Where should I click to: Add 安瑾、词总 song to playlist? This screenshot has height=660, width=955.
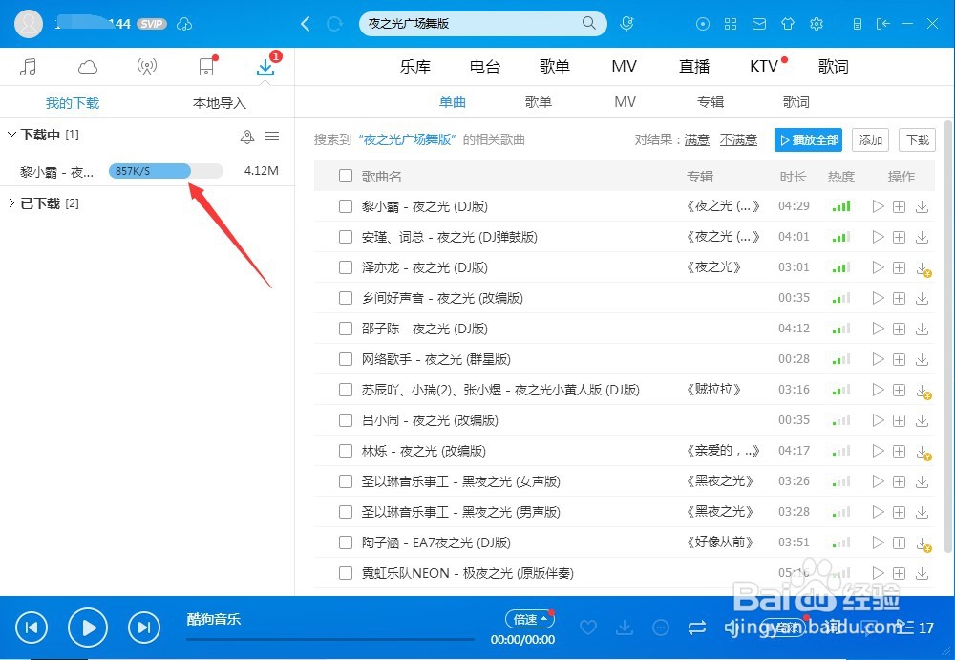click(899, 237)
